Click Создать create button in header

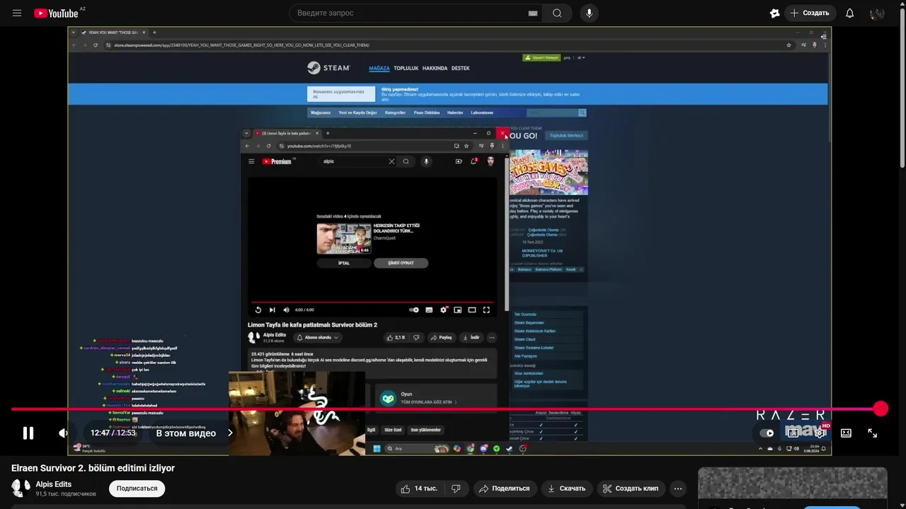[x=810, y=13]
